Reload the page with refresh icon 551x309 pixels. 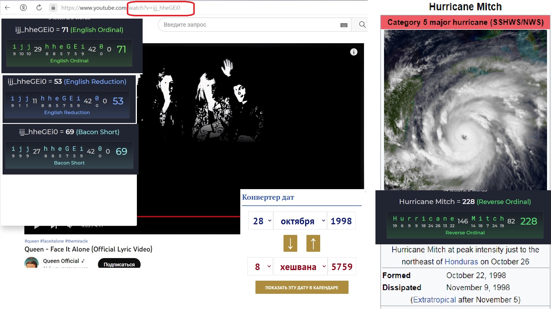[39, 8]
